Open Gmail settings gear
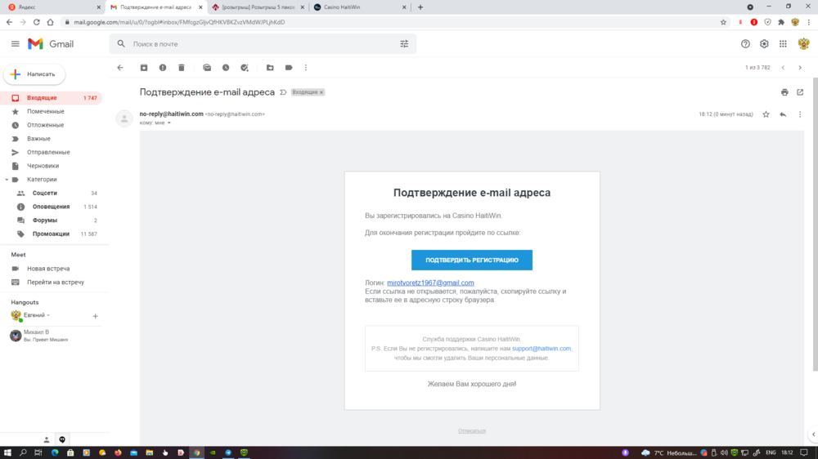 [x=764, y=44]
